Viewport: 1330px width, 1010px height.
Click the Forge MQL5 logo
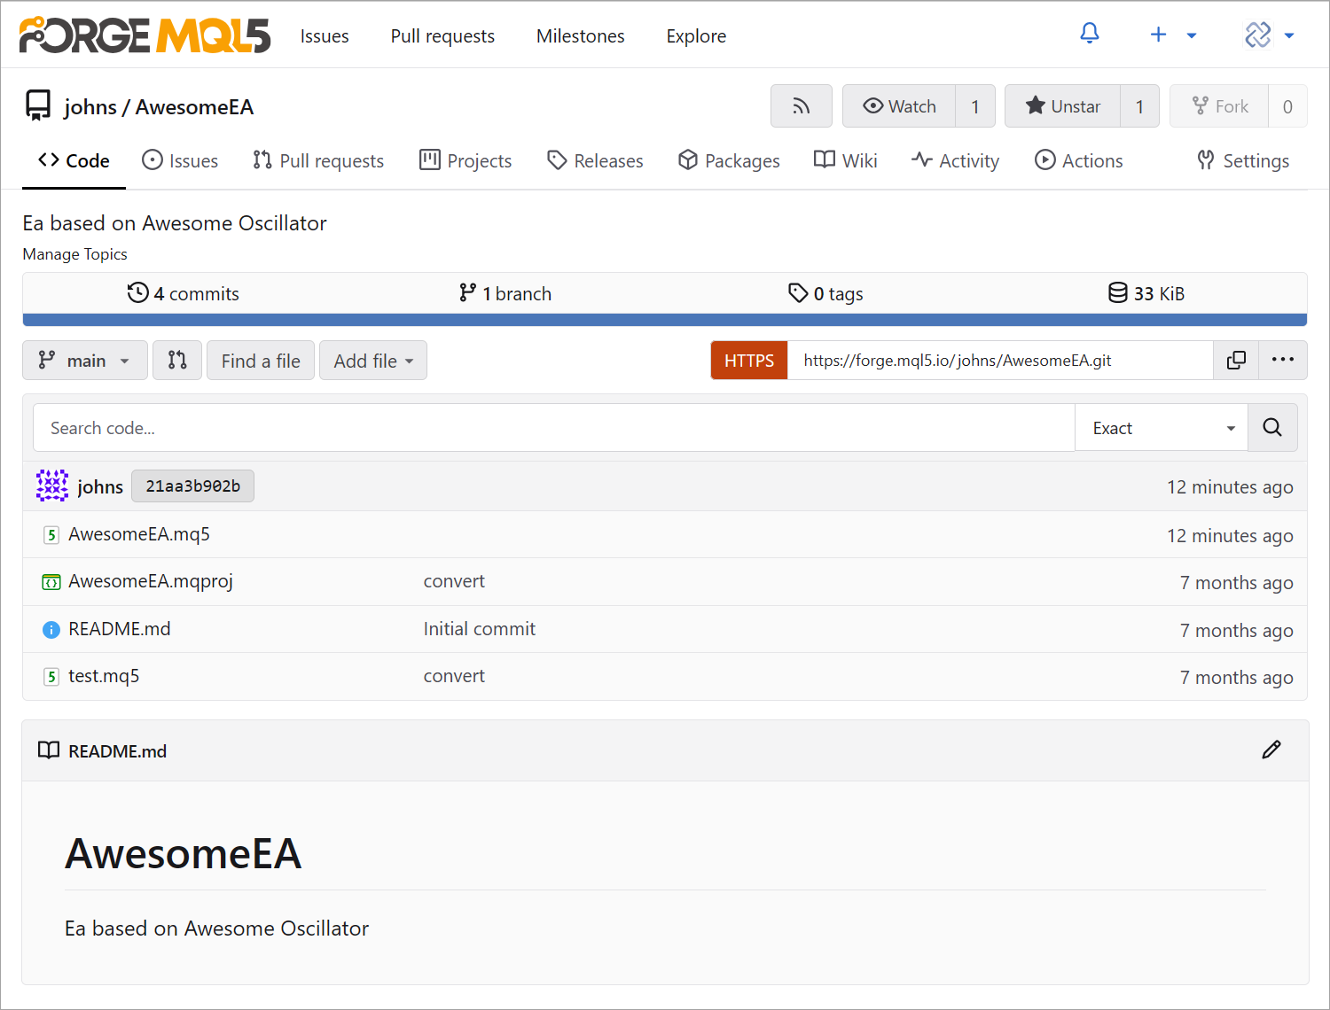click(x=145, y=35)
